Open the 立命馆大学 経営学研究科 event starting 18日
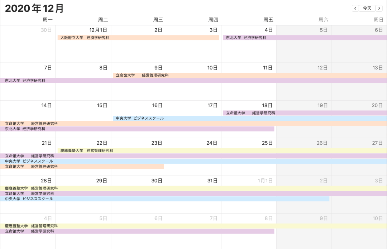387x249 pixels. point(305,113)
